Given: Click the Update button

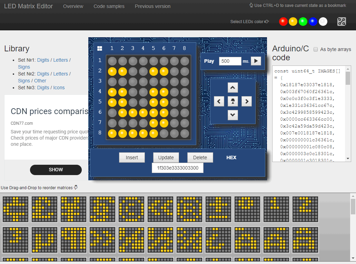Looking at the screenshot, I should point(166,158).
